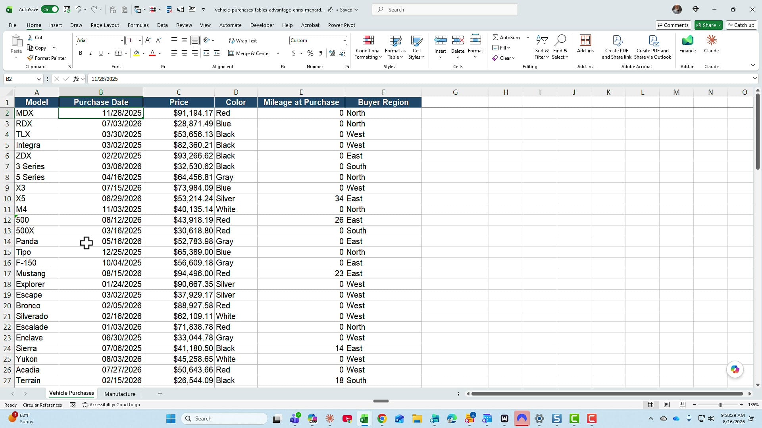Apply comma style
The width and height of the screenshot is (762, 428).
[x=321, y=53]
